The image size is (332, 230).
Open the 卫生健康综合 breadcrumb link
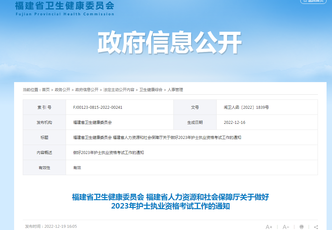tap(151, 90)
